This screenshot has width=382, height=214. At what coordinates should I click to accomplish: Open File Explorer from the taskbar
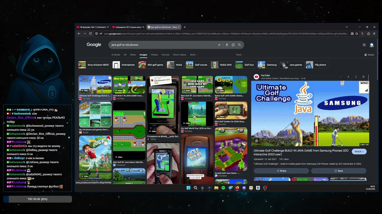tap(216, 188)
